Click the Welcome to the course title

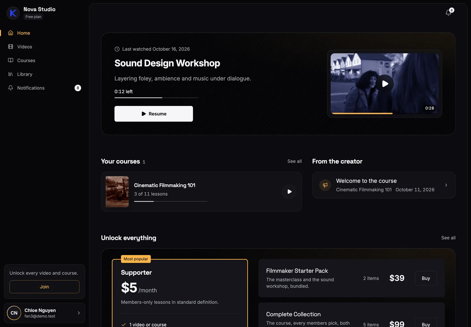click(x=366, y=181)
